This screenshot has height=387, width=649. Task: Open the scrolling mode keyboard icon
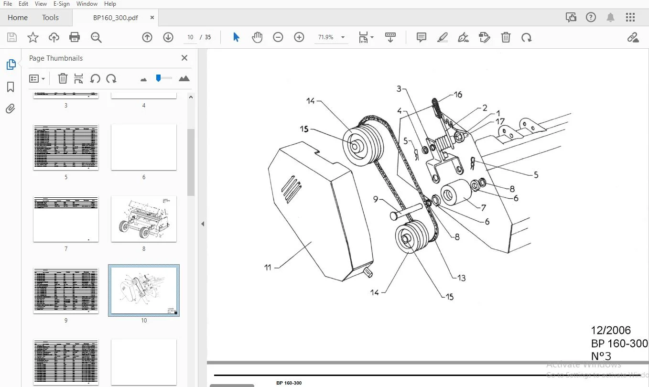point(390,37)
